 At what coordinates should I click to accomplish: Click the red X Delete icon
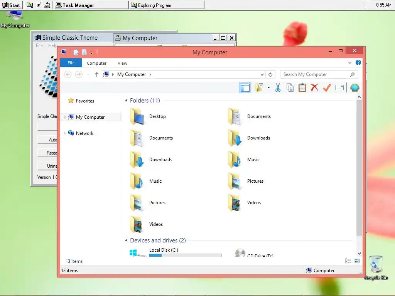314,87
